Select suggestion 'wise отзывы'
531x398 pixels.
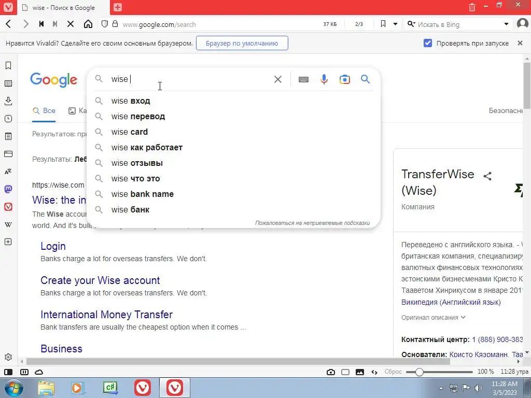tap(234, 163)
